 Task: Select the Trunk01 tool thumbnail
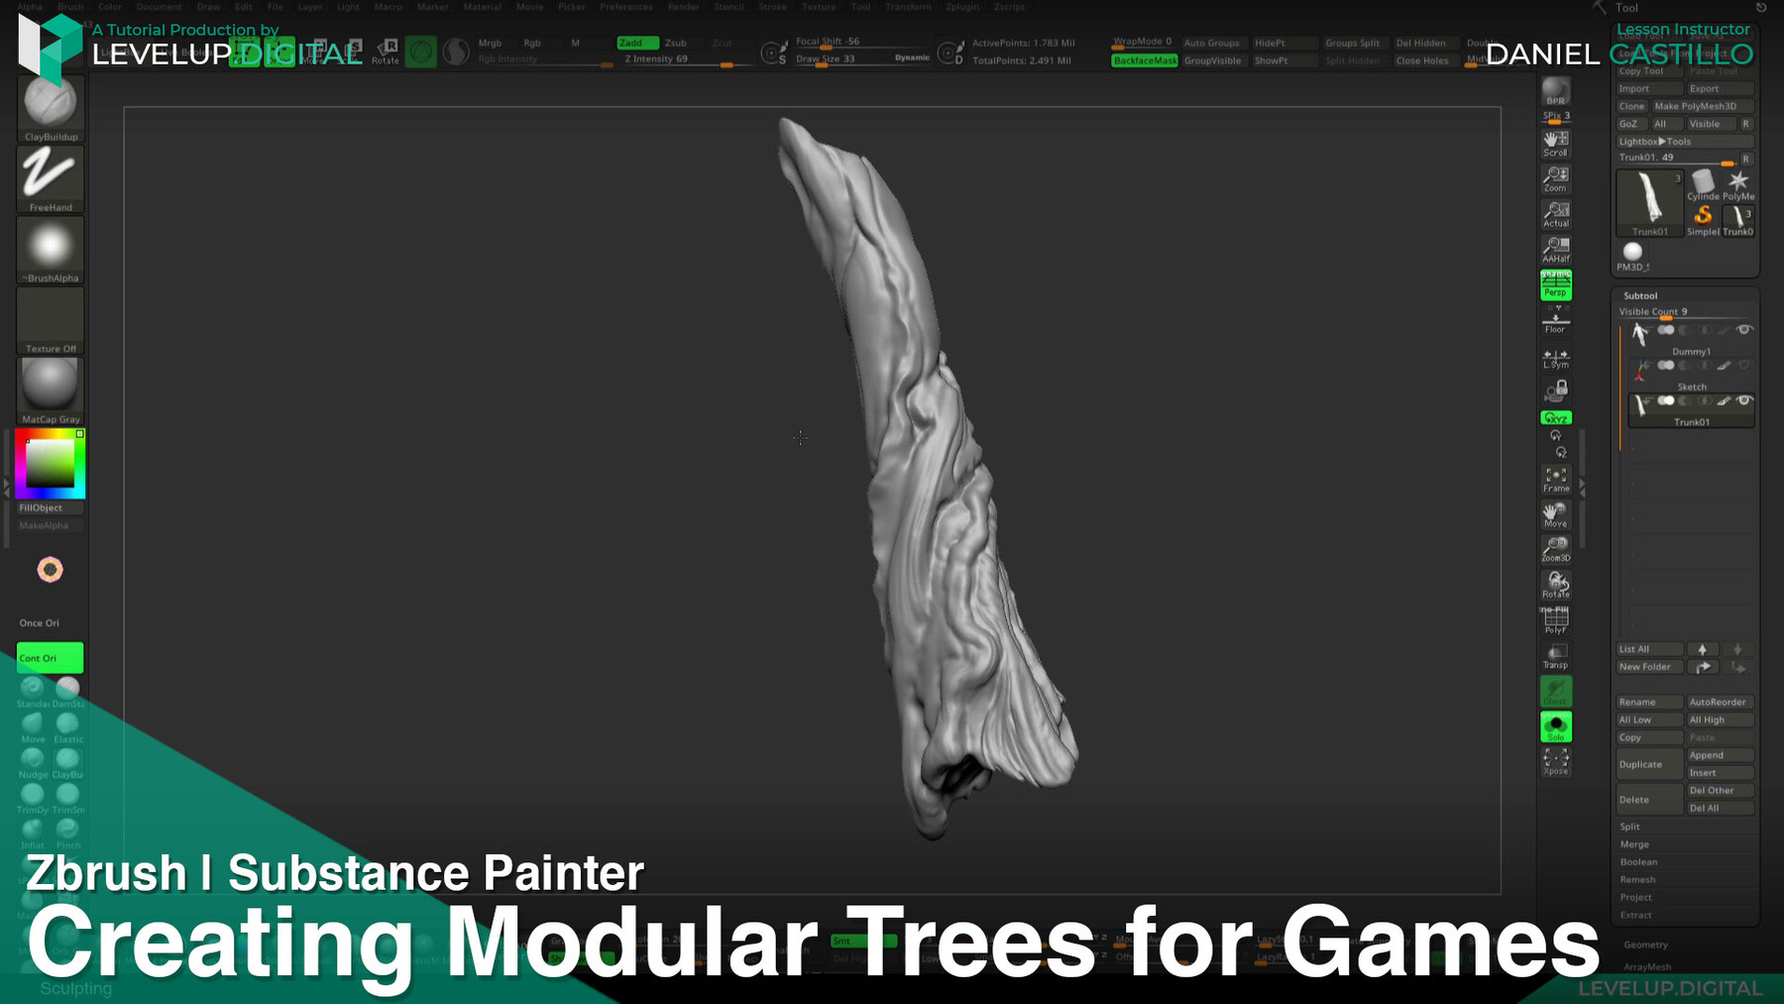(x=1648, y=201)
